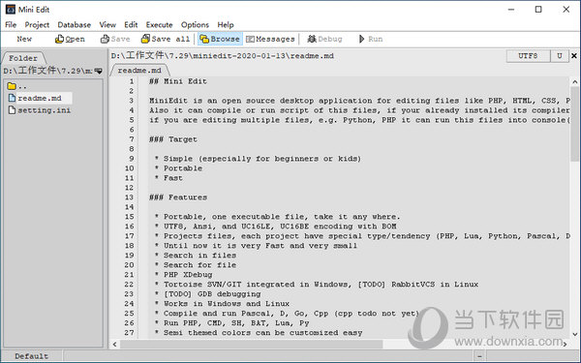The image size is (581, 363).
Task: Click the Default status bar entry
Action: tap(32, 356)
